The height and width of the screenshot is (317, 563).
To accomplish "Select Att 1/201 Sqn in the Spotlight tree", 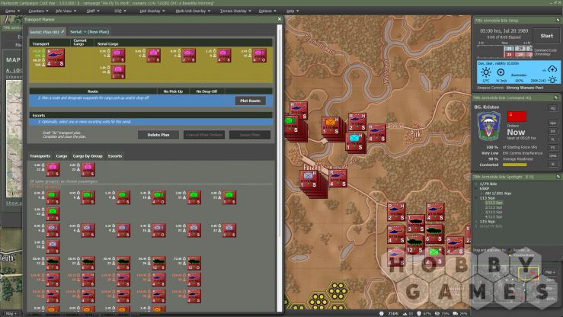I will click(498, 193).
